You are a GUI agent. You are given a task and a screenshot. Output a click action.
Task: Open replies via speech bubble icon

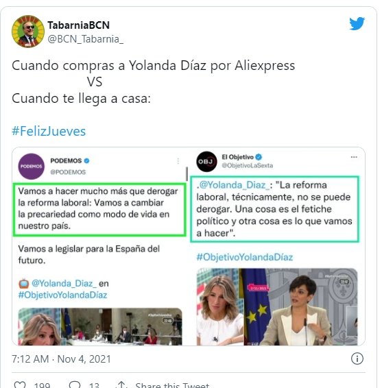tap(75, 385)
